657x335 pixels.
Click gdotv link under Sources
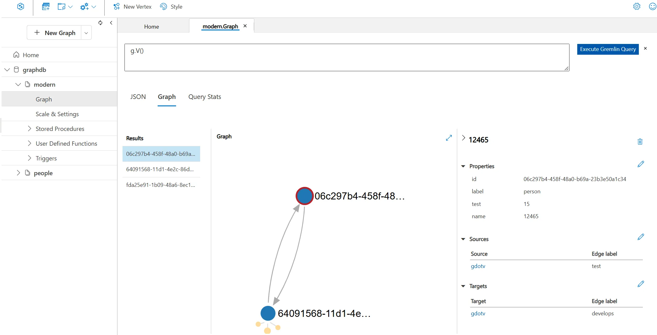478,266
